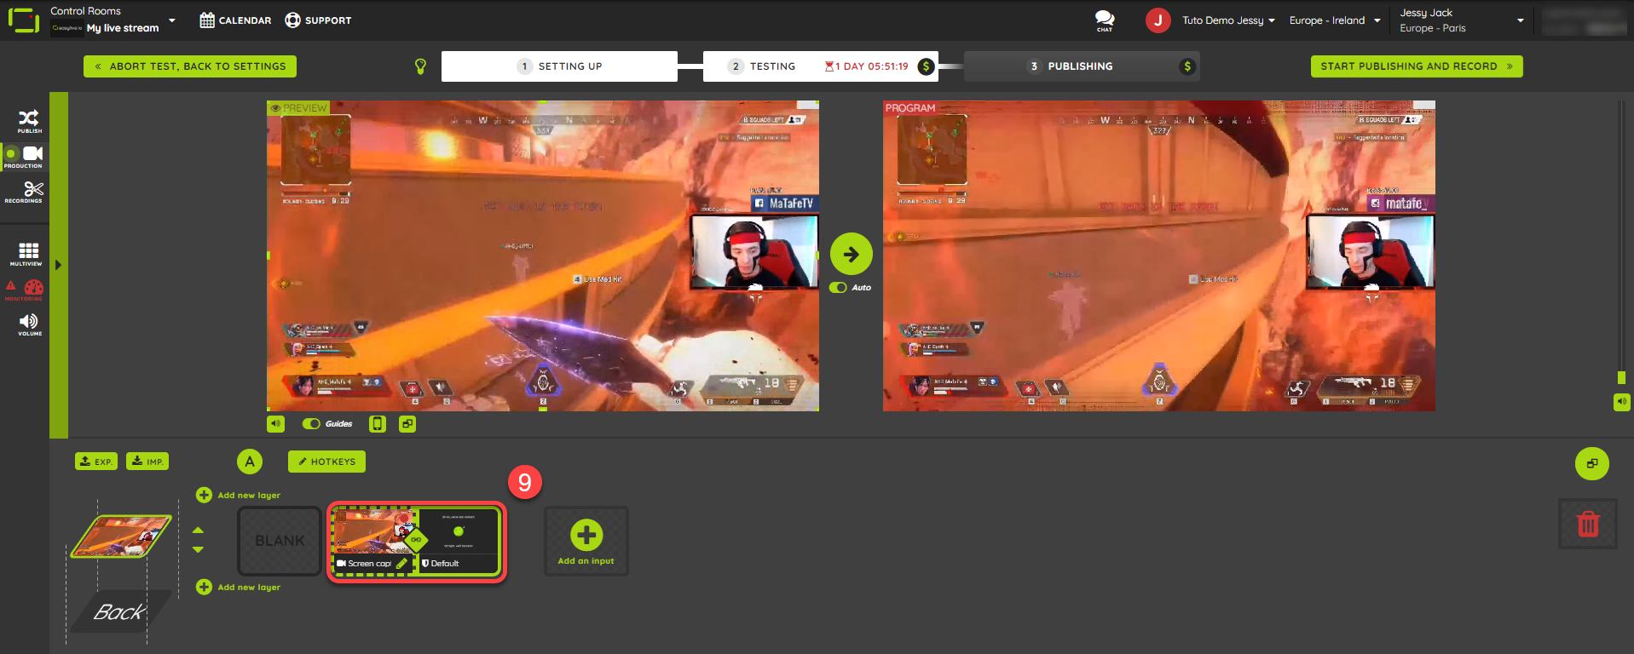This screenshot has height=654, width=1634.
Task: Toggle the Auto transition switch
Action: click(x=839, y=288)
